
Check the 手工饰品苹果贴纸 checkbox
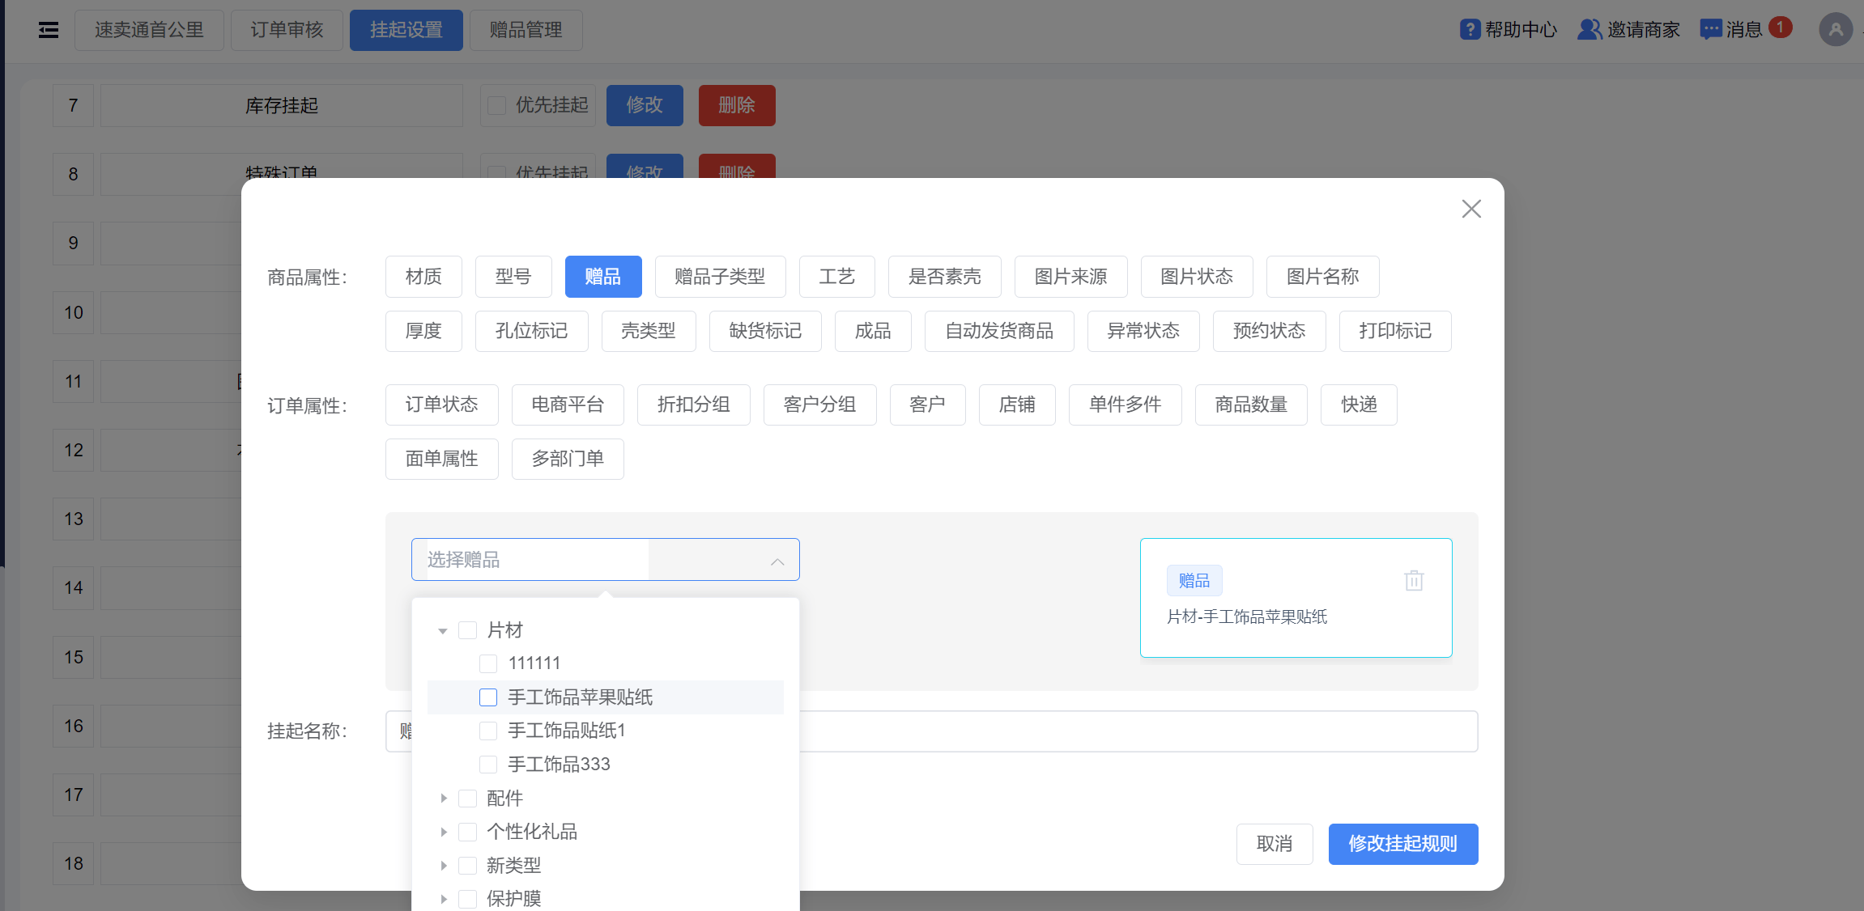(x=488, y=697)
